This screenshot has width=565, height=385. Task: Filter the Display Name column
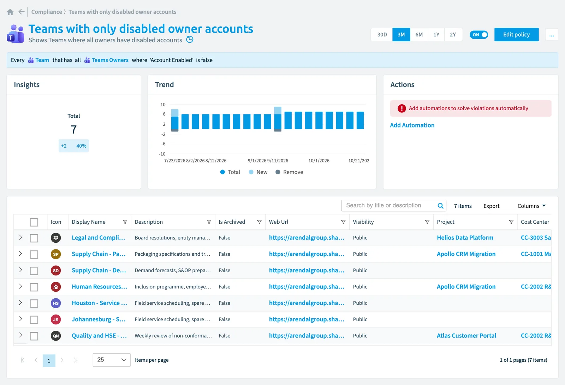(125, 222)
